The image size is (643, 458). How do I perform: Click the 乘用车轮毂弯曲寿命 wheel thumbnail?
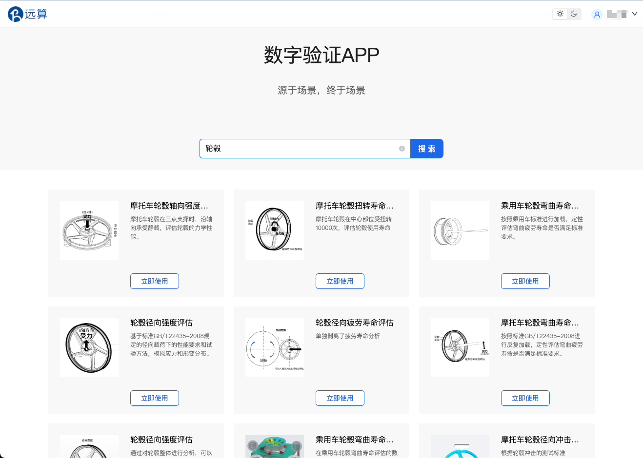pos(460,230)
